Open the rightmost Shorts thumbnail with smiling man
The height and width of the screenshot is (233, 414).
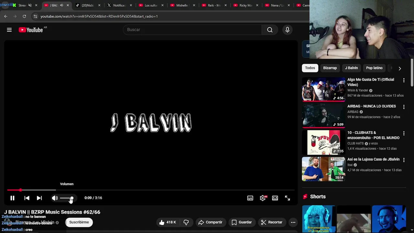pos(389,219)
